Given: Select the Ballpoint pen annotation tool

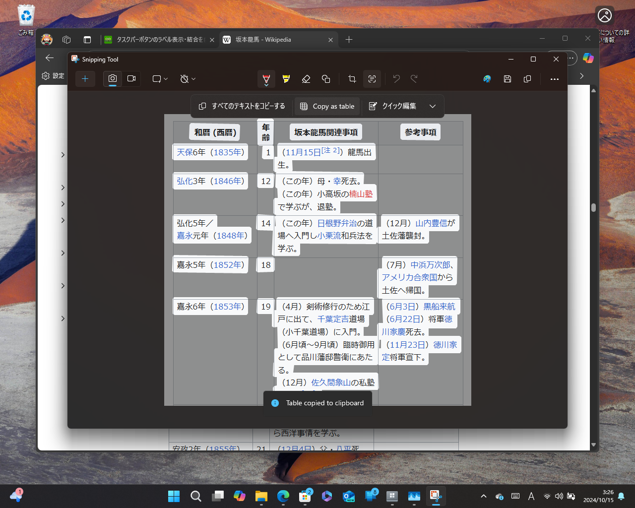Looking at the screenshot, I should click(266, 78).
